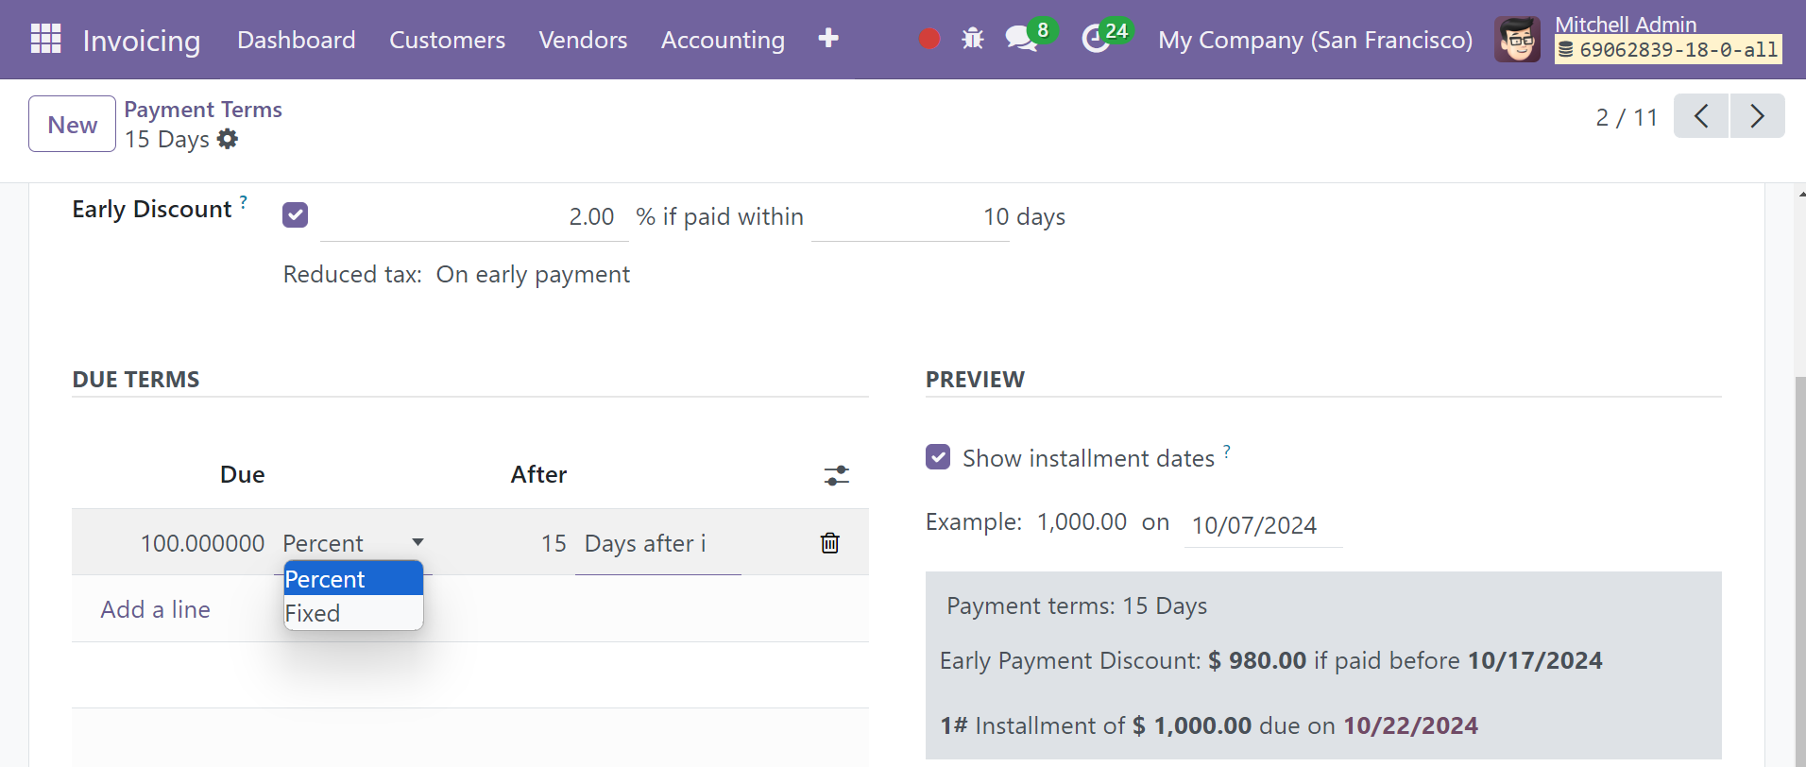Click Add a line in due terms
Viewport: 1806px width, 767px height.
(x=155, y=609)
